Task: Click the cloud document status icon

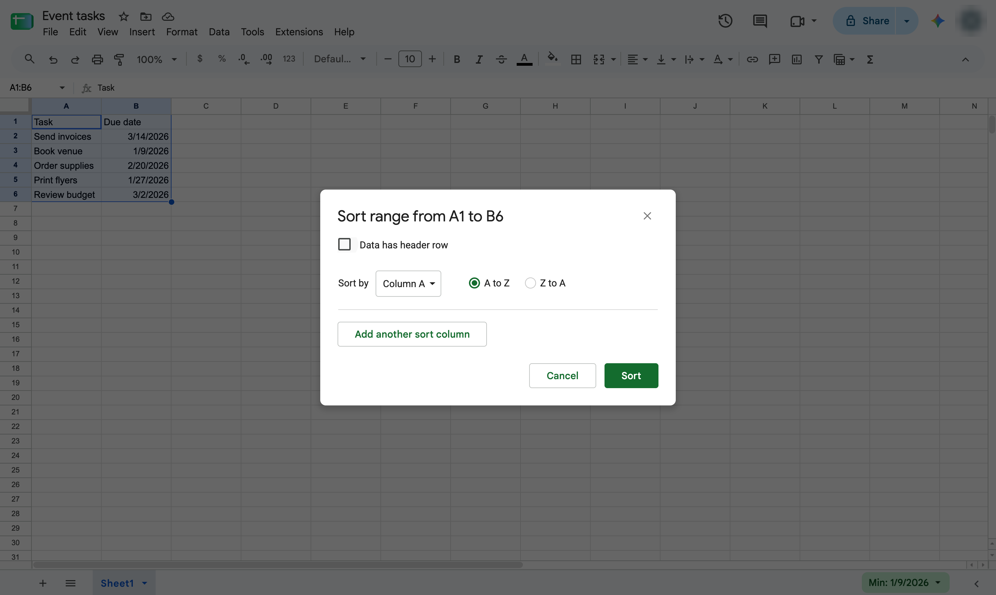Action: pos(168,17)
